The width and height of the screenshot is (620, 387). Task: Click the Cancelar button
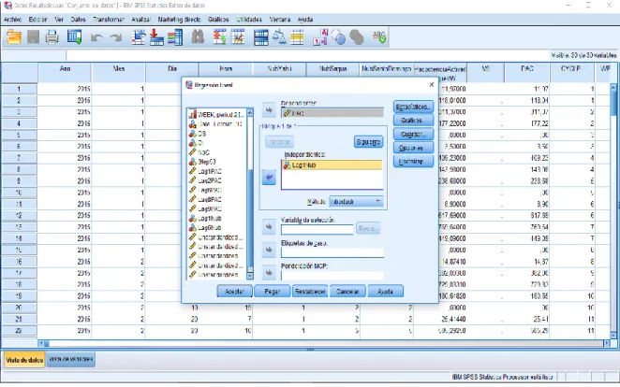(347, 292)
